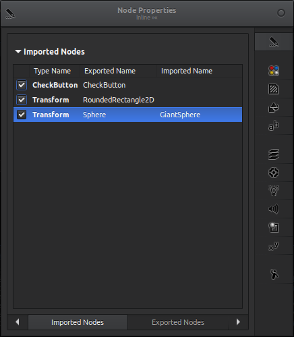Open the Precision Placement target icon
The width and height of the screenshot is (294, 337).
point(274,173)
